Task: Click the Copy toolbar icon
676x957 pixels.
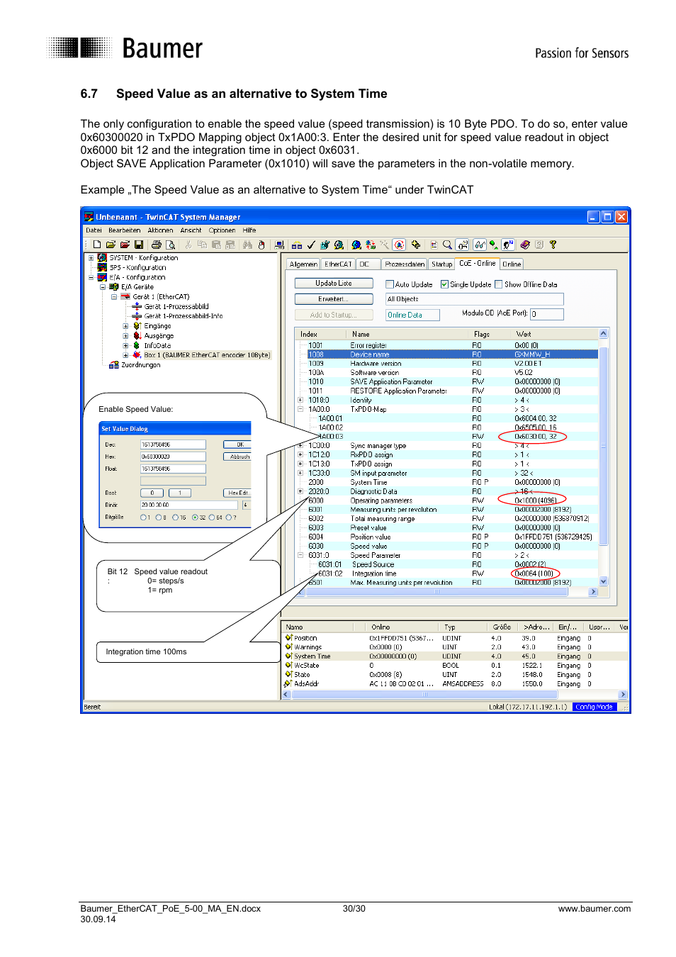Action: (x=203, y=245)
